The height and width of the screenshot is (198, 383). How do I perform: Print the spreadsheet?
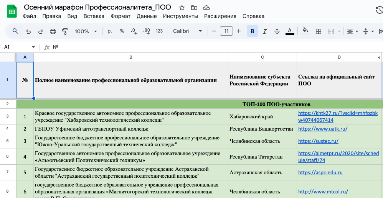point(53,31)
